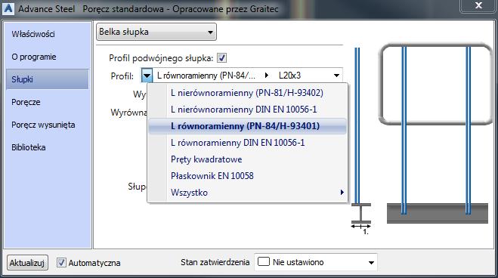
Task: Expand the Wszystko submenu
Action: 247,193
